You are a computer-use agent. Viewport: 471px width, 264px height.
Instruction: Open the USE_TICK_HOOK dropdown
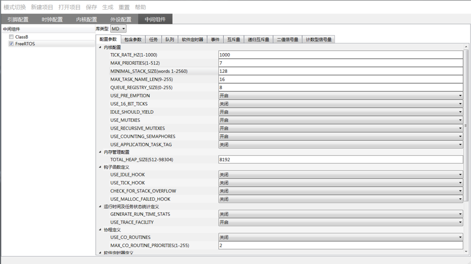tap(341, 183)
